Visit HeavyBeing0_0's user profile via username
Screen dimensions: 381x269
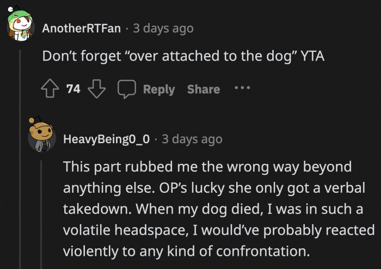click(x=107, y=139)
